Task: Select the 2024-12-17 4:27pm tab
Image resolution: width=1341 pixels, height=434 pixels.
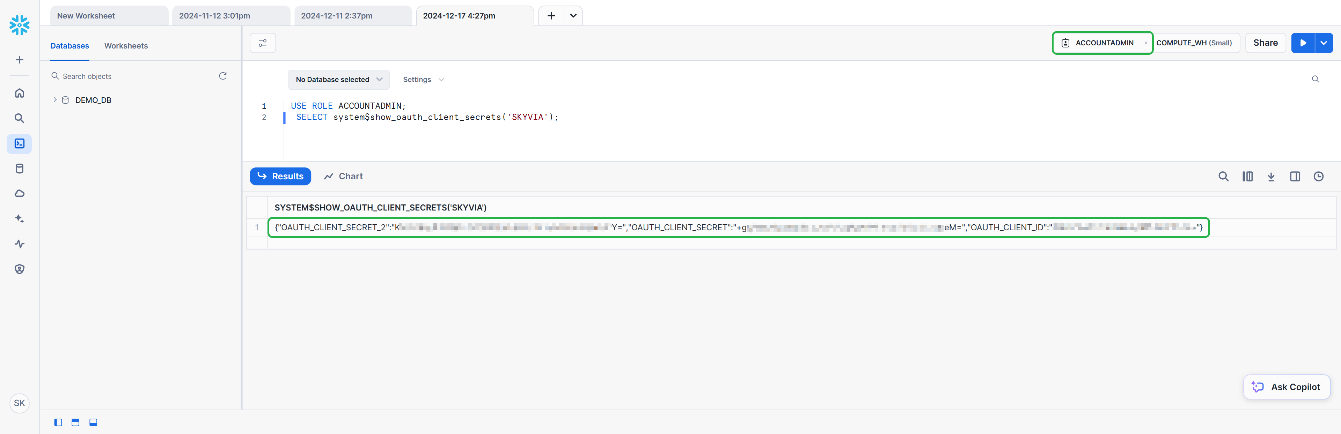Action: pos(475,16)
